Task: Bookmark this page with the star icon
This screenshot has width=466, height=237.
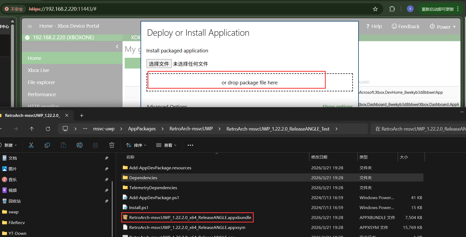Action: (375, 9)
